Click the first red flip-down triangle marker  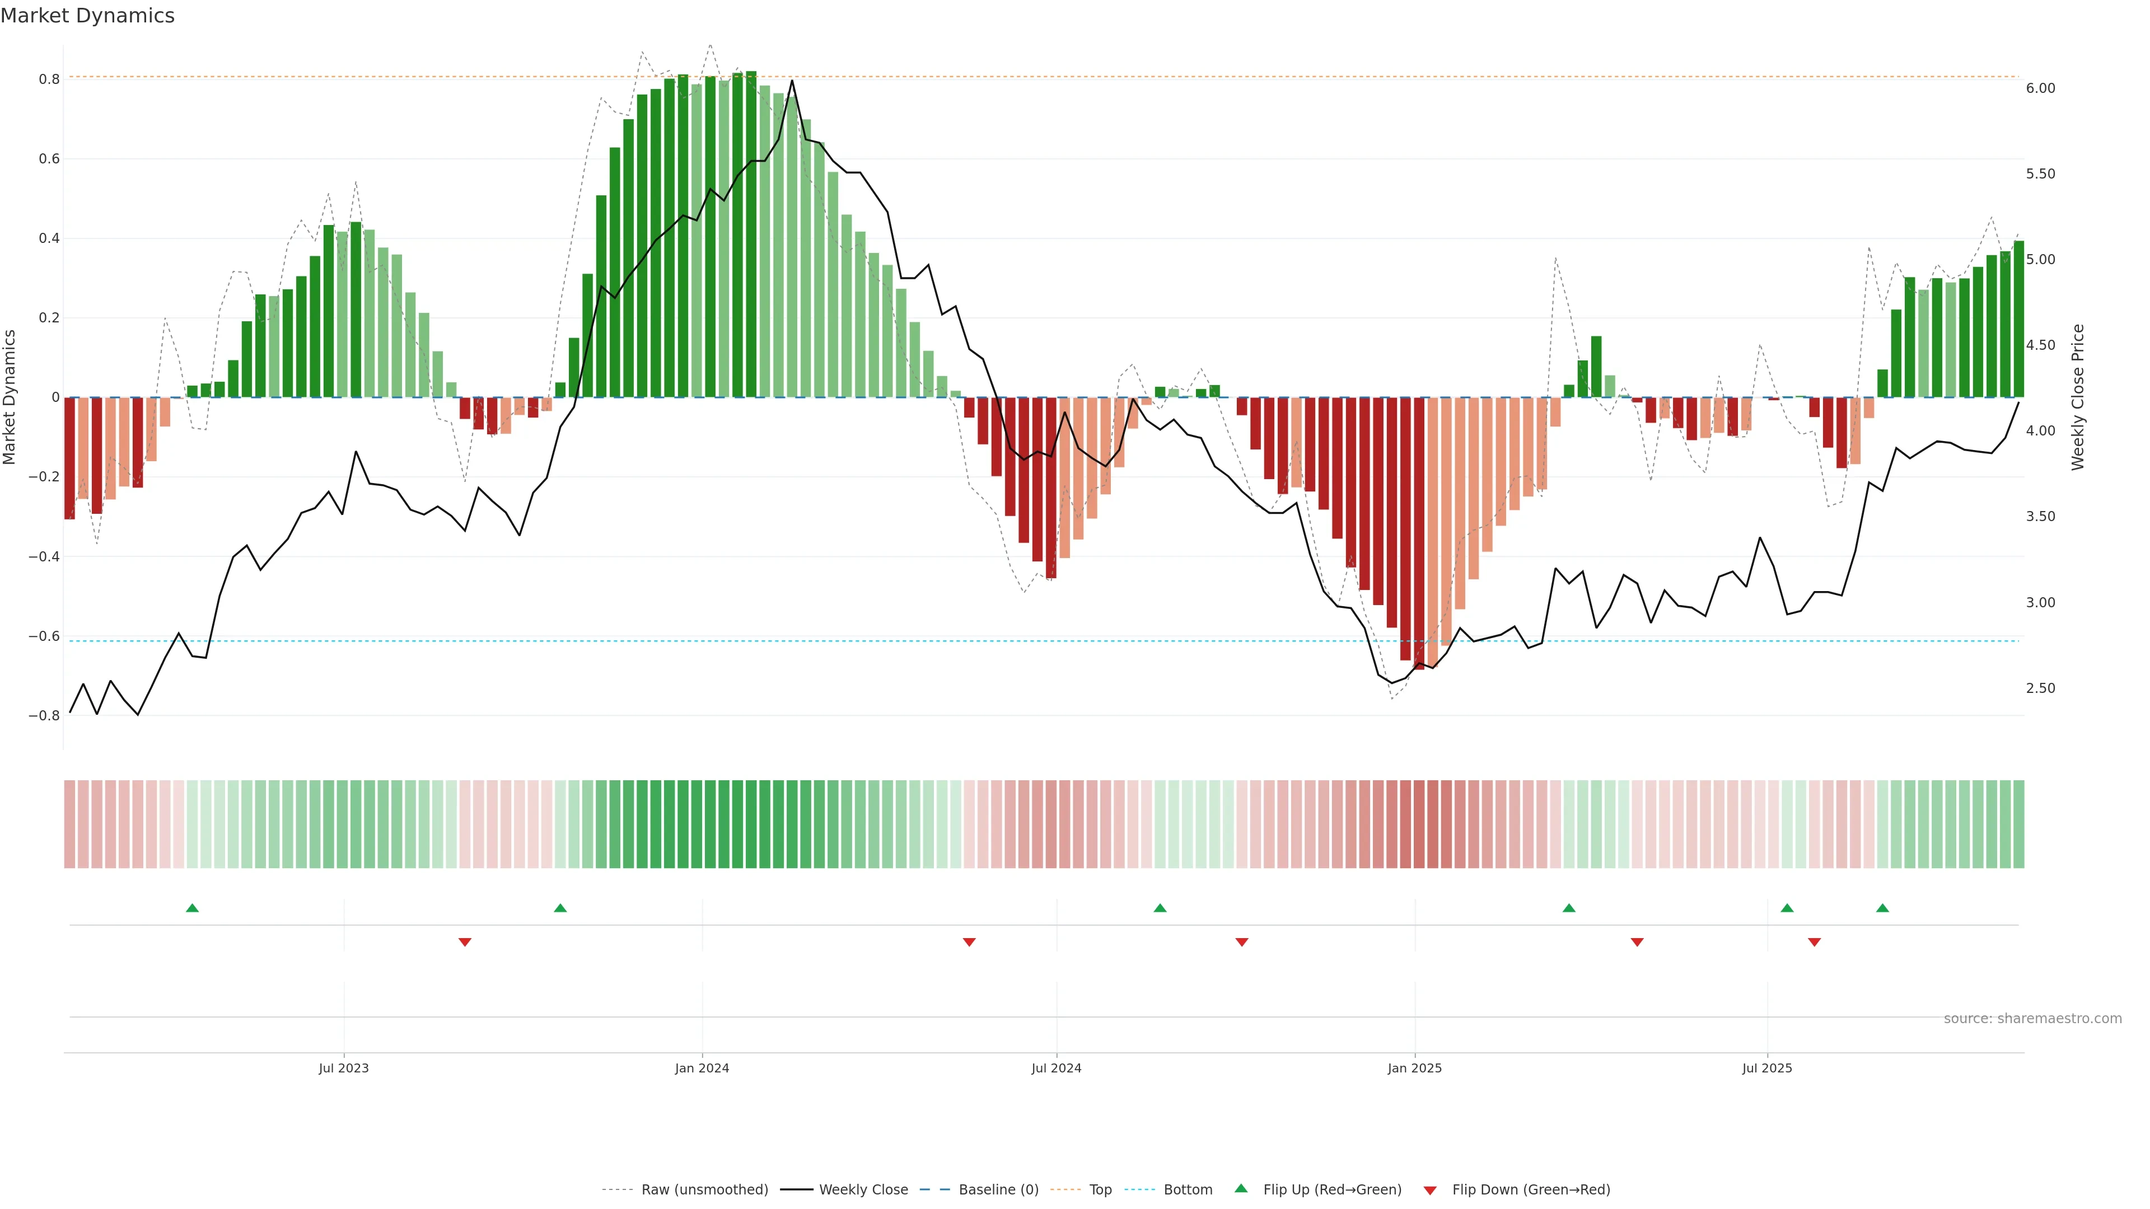(x=465, y=942)
